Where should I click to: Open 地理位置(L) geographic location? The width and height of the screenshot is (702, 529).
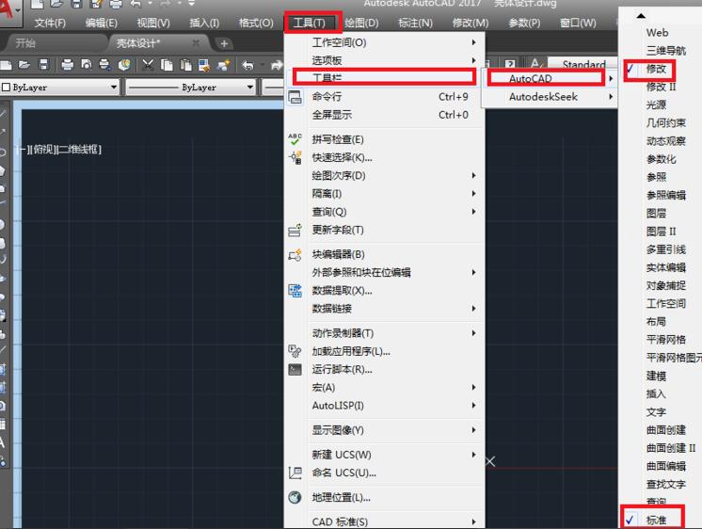(x=384, y=498)
